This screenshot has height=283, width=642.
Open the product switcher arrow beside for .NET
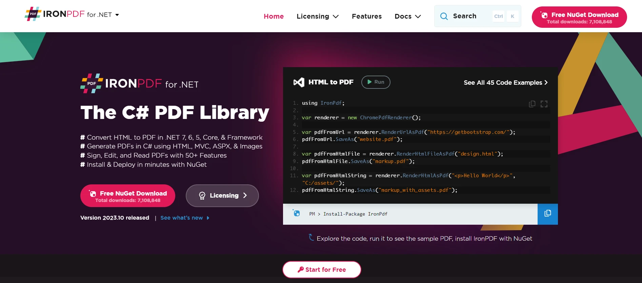117,15
